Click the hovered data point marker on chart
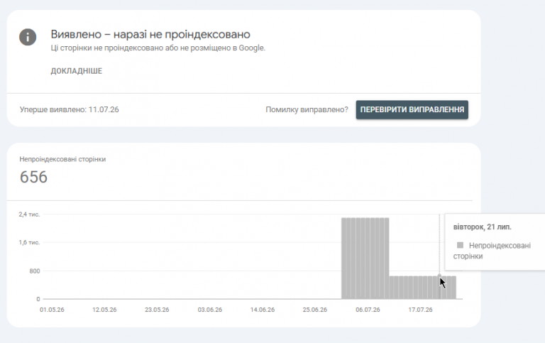 point(439,276)
